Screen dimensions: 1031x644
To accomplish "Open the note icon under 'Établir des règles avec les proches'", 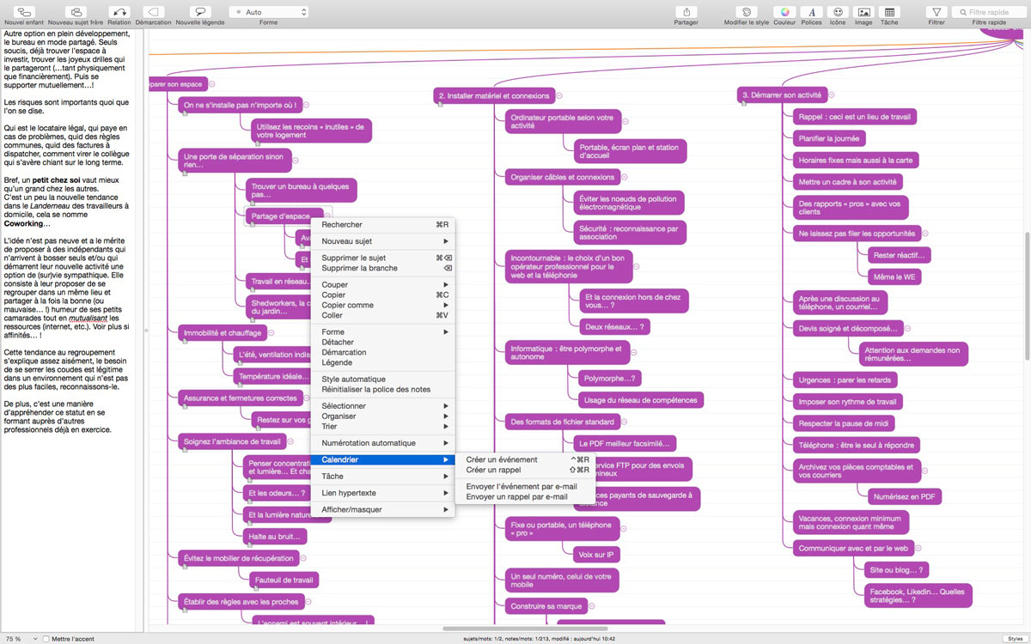I will tap(185, 611).
